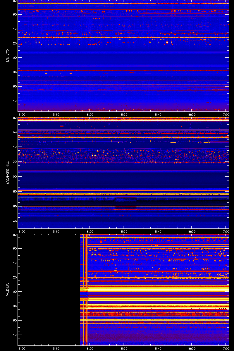The height and width of the screenshot is (351, 234).
Task: Click the 180 frequency tick on Palehua axis
Action: pos(13,235)
